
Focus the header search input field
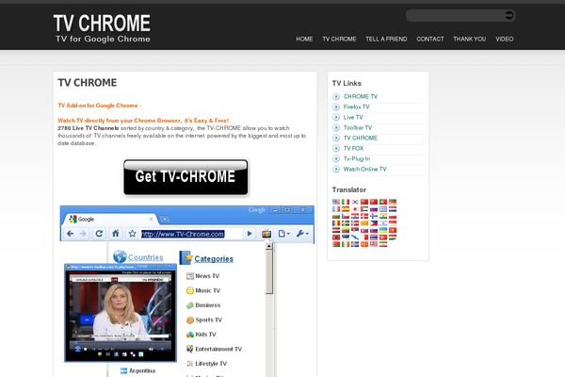pos(456,15)
